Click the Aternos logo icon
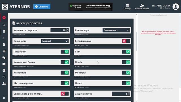The height and width of the screenshot is (102, 181). [x=5, y=7]
